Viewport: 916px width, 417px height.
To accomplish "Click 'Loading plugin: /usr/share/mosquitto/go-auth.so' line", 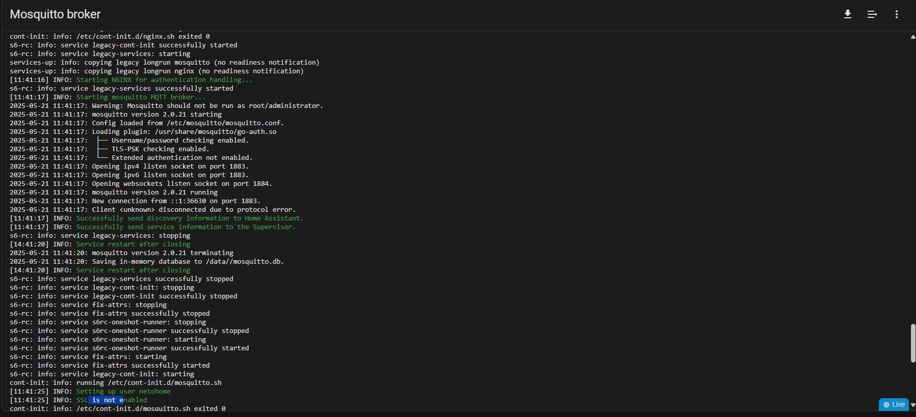I will click(143, 131).
